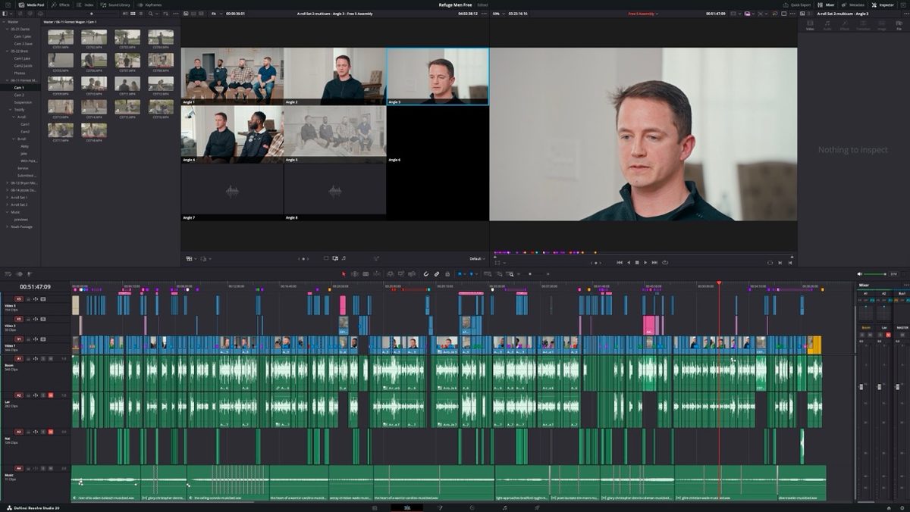The height and width of the screenshot is (512, 910).
Task: Select Angle 4 in multicam viewer
Action: [232, 134]
